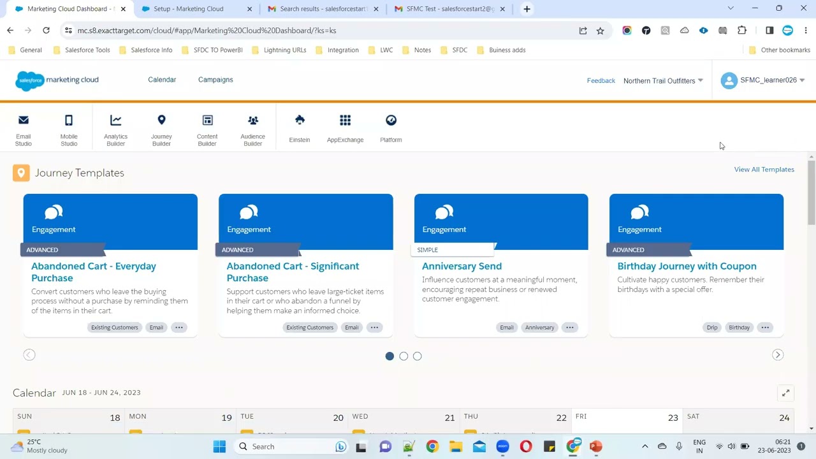Screen dimensions: 816x459
Task: Open Content Builder
Action: [207, 130]
